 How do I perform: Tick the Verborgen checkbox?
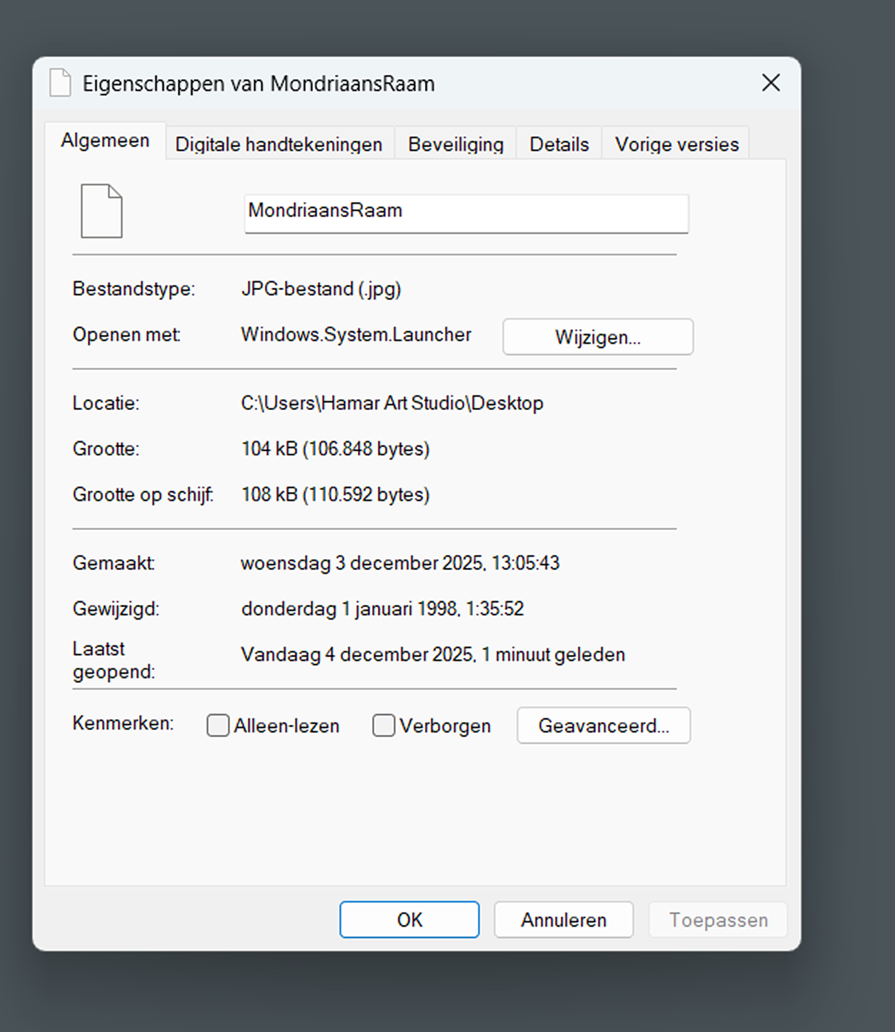(x=384, y=725)
